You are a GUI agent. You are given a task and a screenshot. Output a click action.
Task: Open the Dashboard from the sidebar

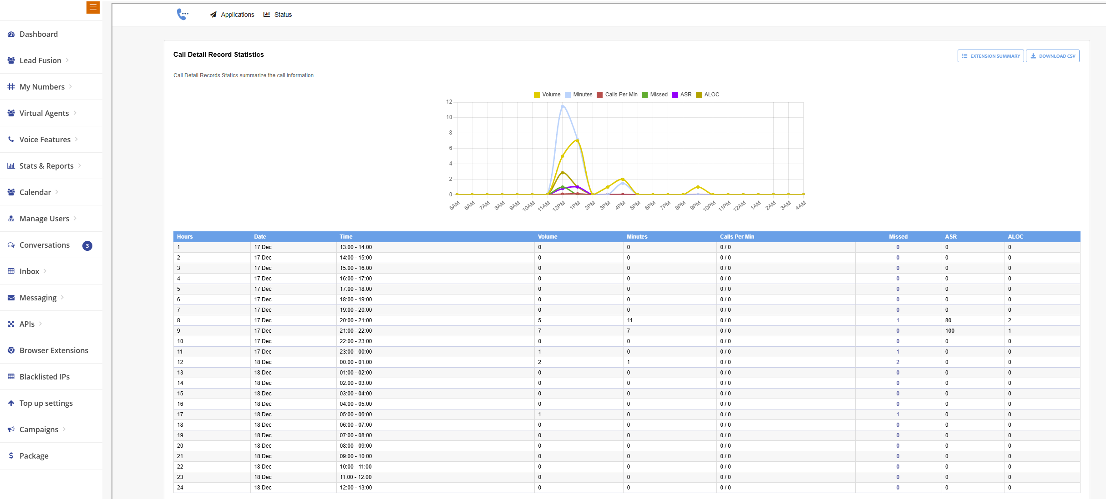pyautogui.click(x=38, y=34)
